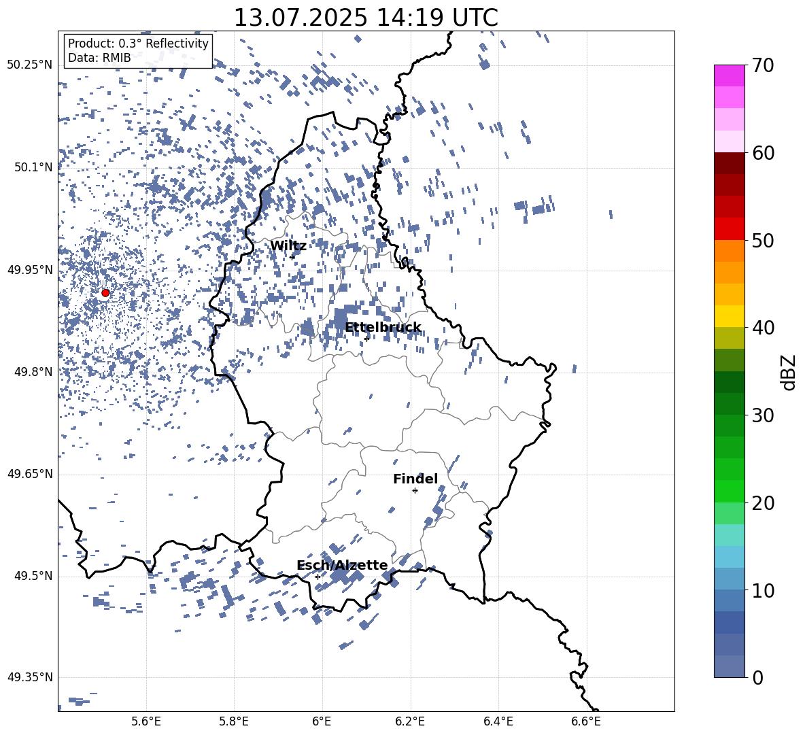The image size is (805, 735).
Task: Click the 50 tick on colorbar
Action: point(763,240)
